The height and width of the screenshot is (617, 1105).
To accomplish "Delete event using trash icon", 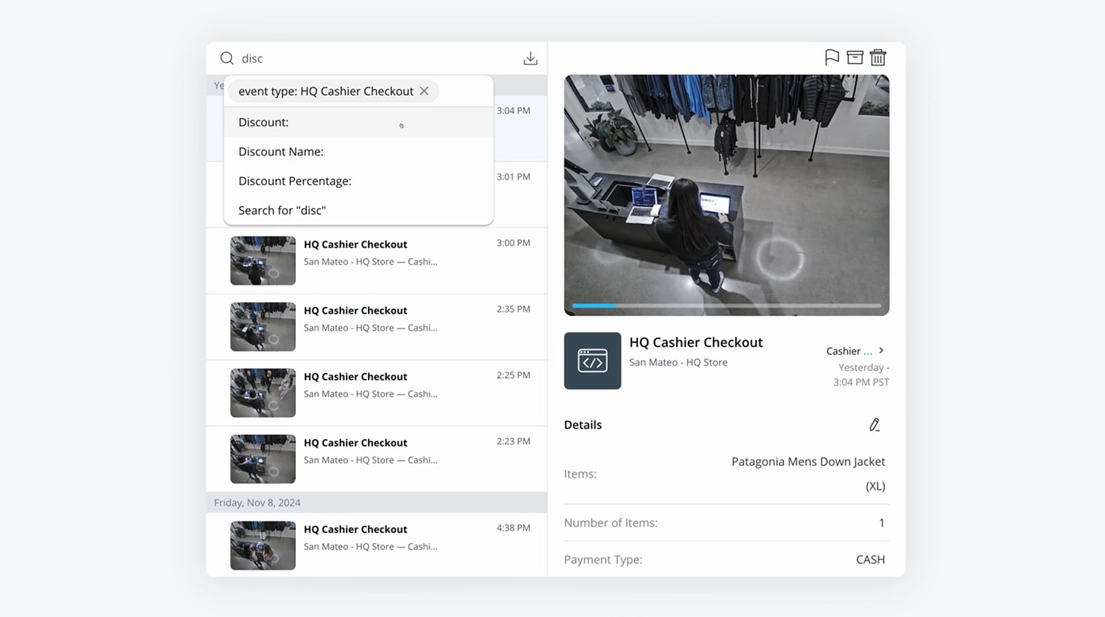I will coord(878,57).
